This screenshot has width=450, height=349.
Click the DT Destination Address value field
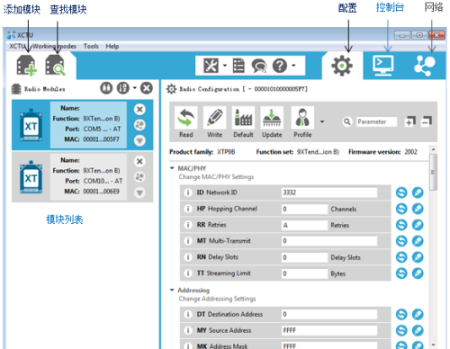coord(329,314)
